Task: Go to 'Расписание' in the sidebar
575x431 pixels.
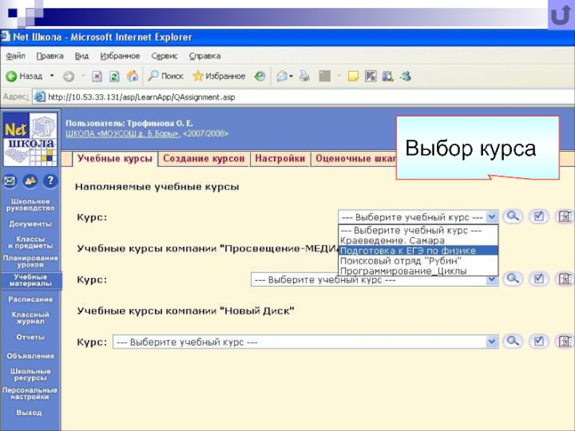Action: click(30, 299)
